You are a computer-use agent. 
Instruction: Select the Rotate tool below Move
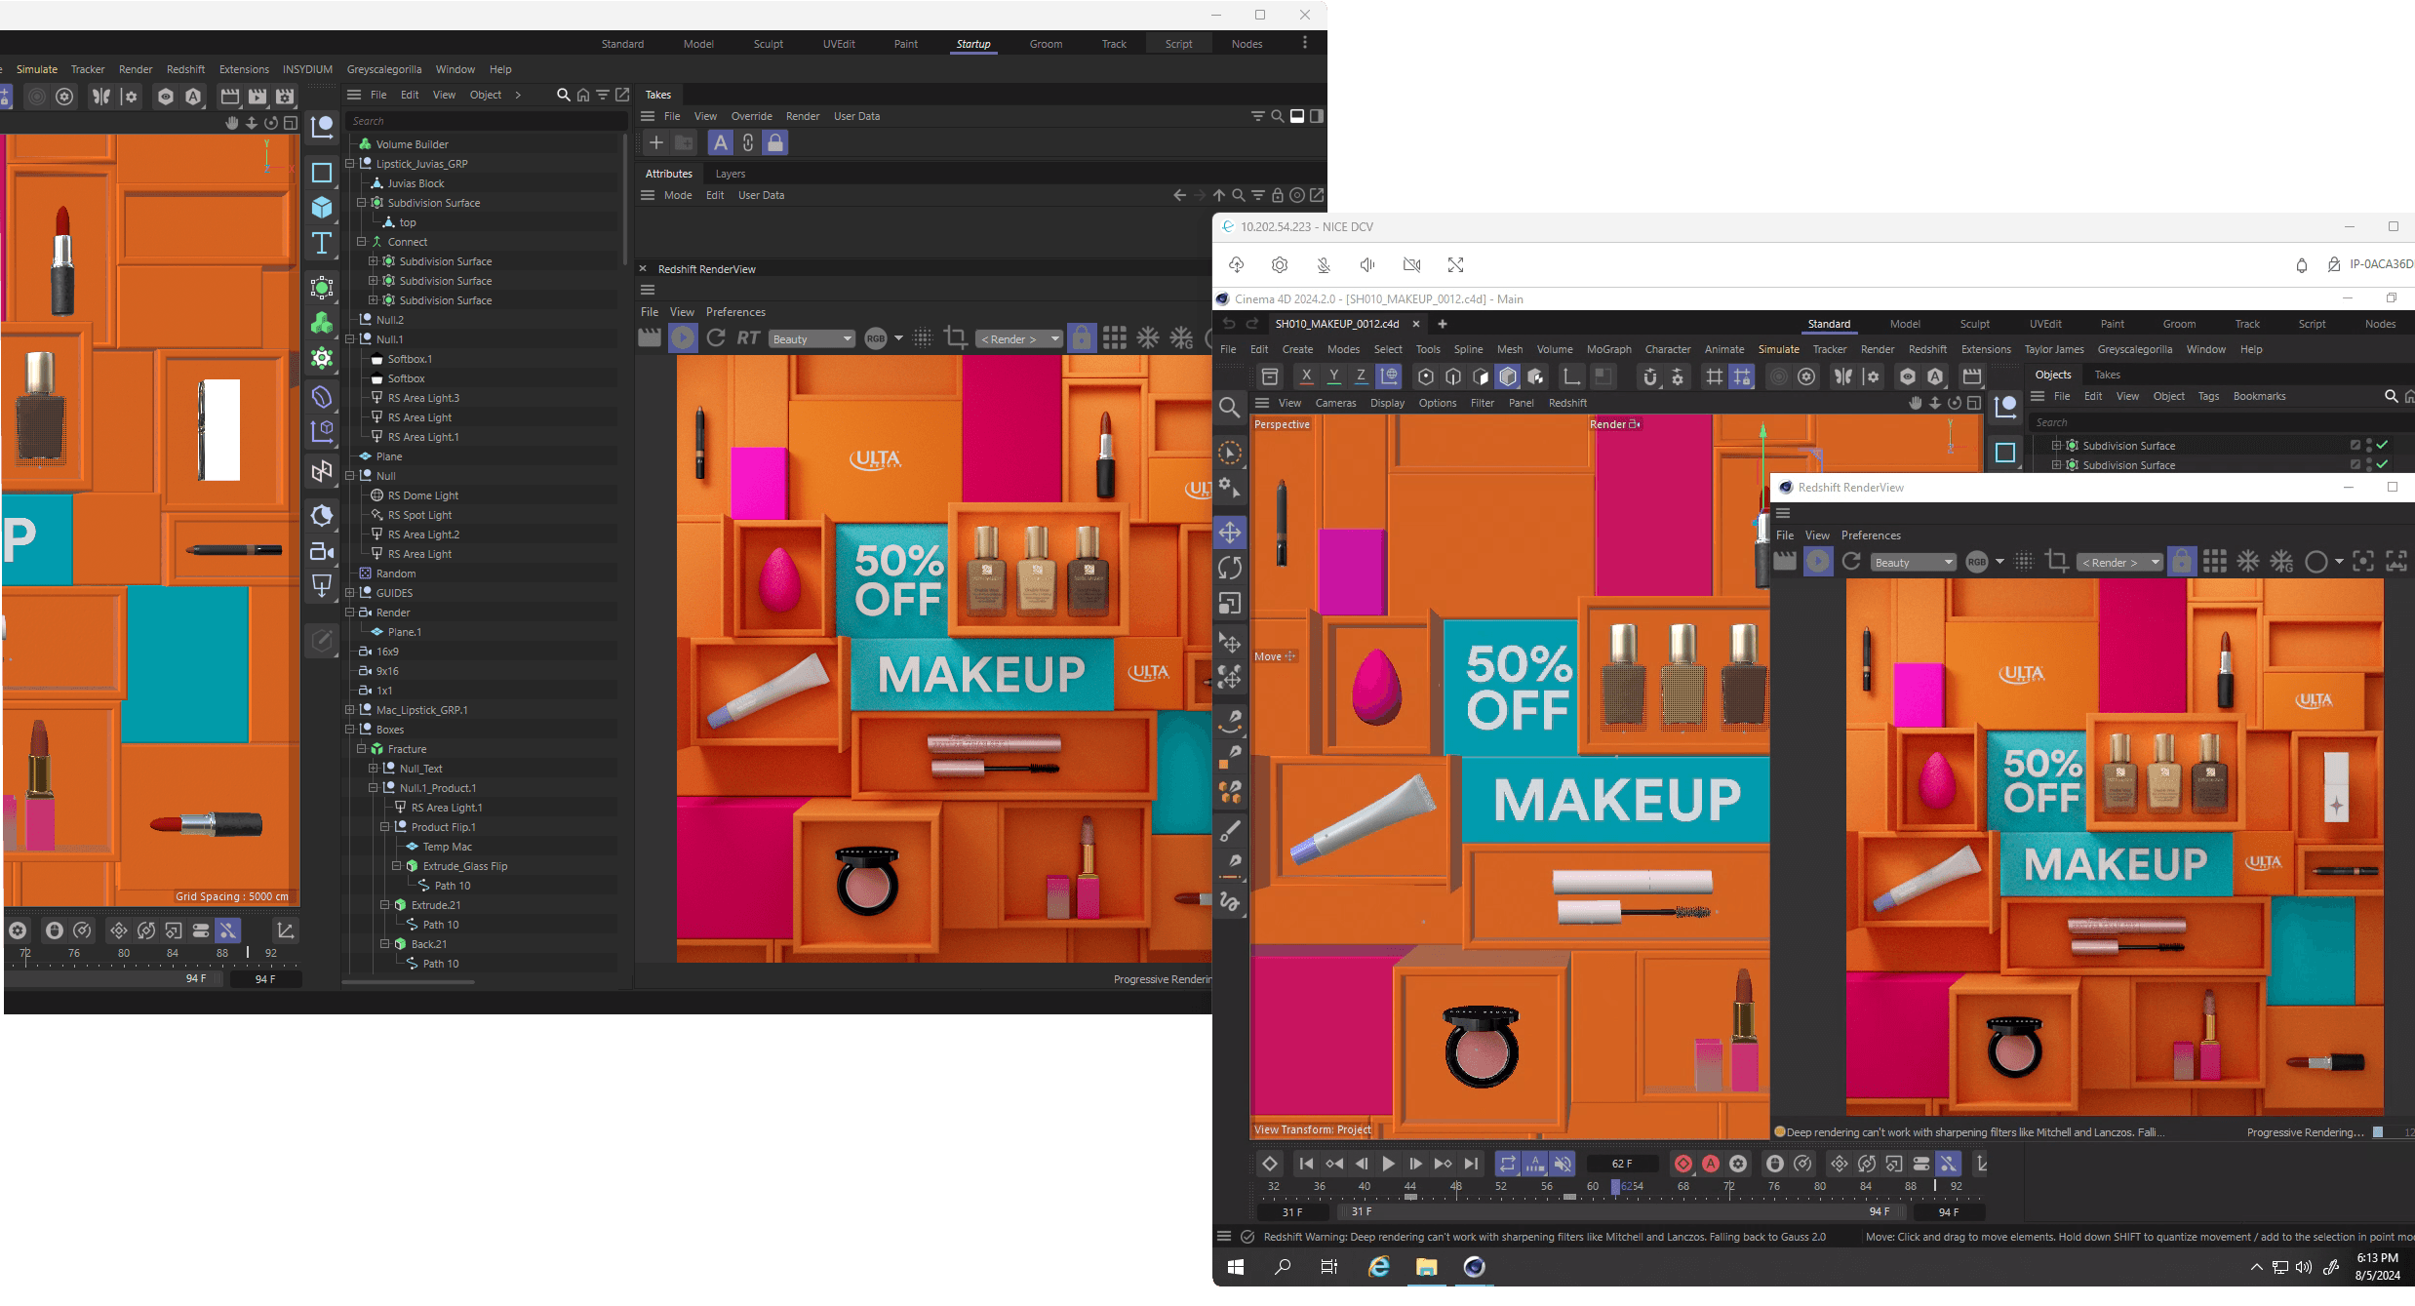click(x=1230, y=568)
